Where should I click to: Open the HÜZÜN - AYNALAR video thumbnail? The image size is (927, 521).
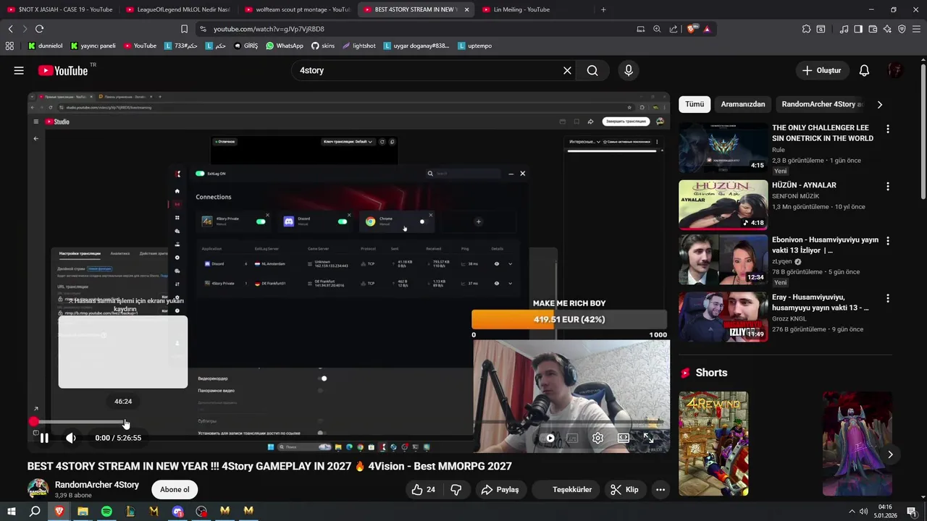point(723,205)
